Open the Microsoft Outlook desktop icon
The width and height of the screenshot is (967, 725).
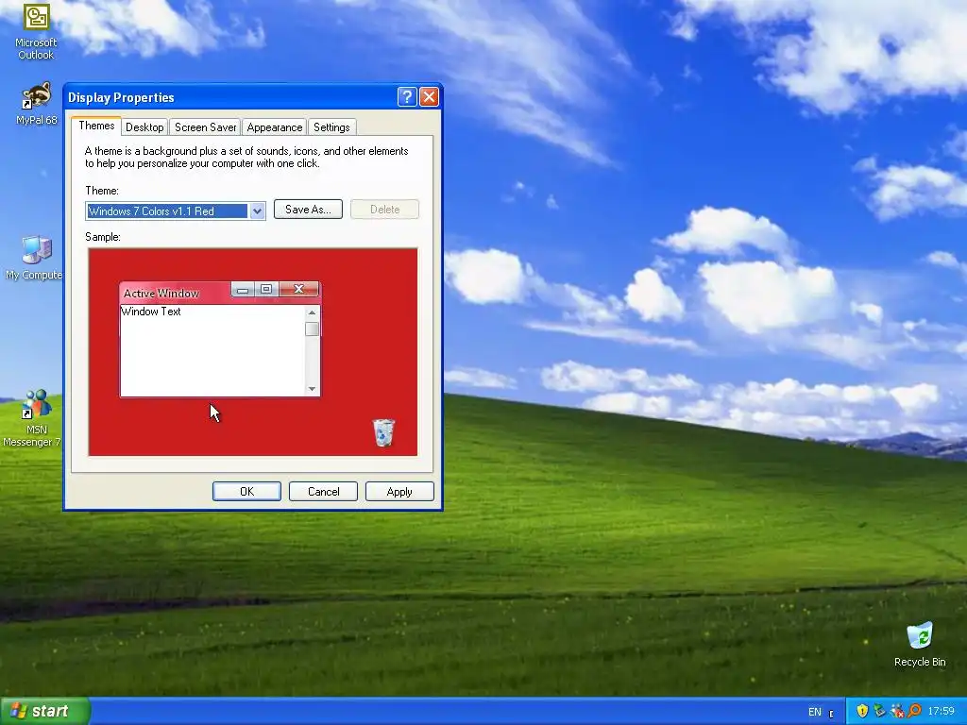(36, 31)
